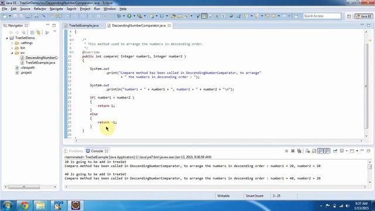Click Remove Launch X icon in Console
The image size is (375, 211).
click(x=293, y=151)
